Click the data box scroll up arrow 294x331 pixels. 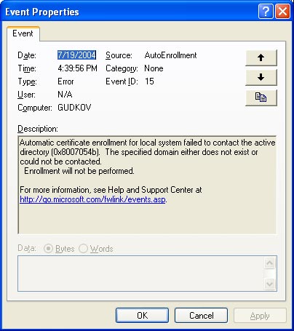click(269, 263)
